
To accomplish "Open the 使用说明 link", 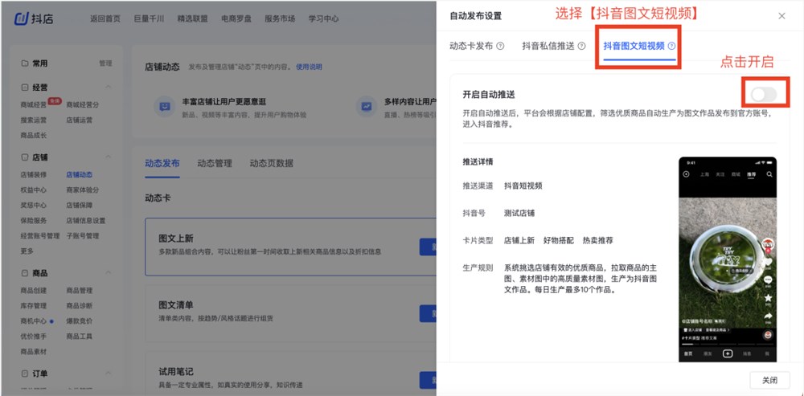I will (309, 67).
